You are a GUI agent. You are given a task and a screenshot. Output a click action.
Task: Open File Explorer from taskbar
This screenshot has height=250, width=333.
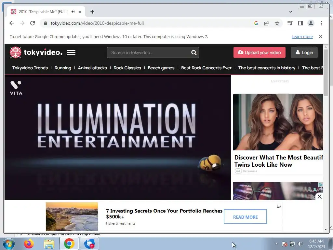49,244
